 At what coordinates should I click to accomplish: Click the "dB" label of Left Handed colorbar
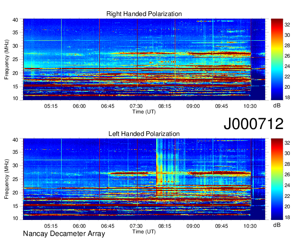coord(277,225)
